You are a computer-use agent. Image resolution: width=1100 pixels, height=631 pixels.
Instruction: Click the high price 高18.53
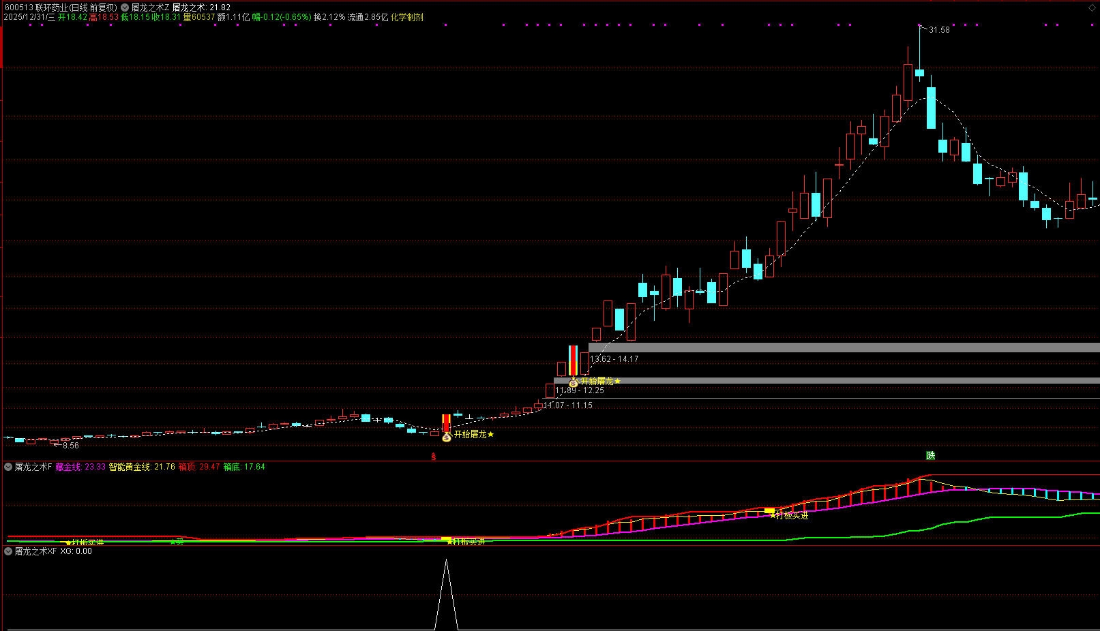(x=104, y=17)
